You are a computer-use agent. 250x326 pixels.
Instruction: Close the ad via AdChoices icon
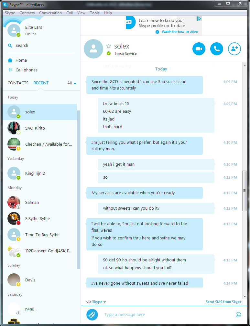click(x=199, y=19)
